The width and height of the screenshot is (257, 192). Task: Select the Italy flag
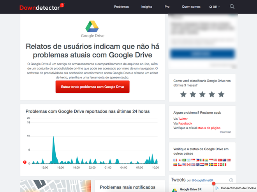tap(224, 164)
